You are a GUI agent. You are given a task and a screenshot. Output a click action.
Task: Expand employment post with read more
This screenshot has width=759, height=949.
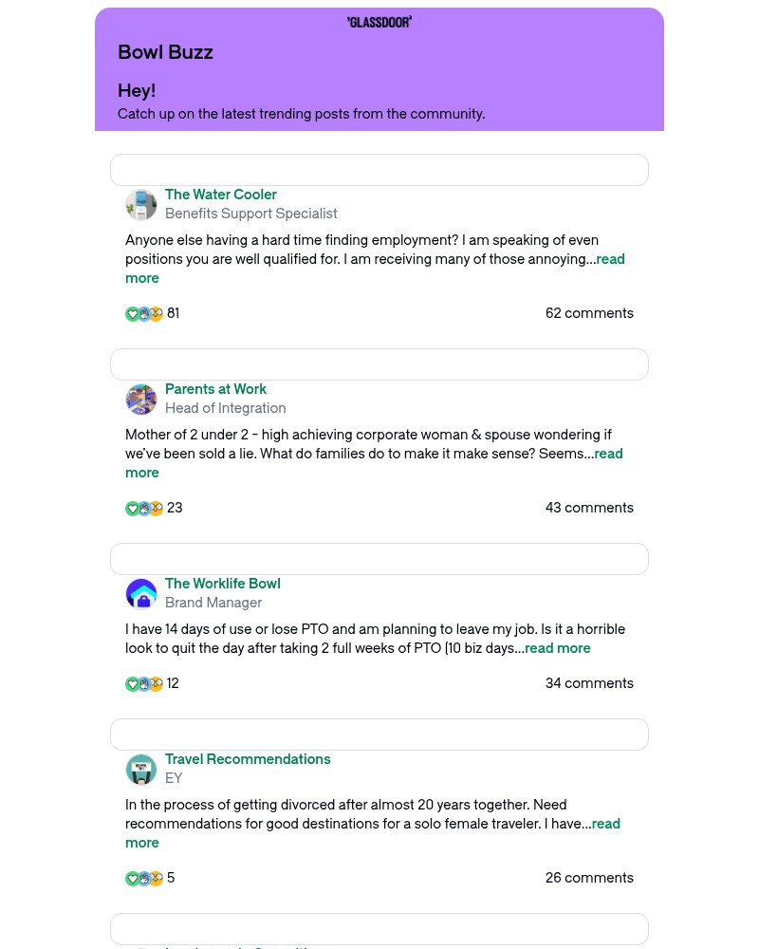tap(609, 259)
